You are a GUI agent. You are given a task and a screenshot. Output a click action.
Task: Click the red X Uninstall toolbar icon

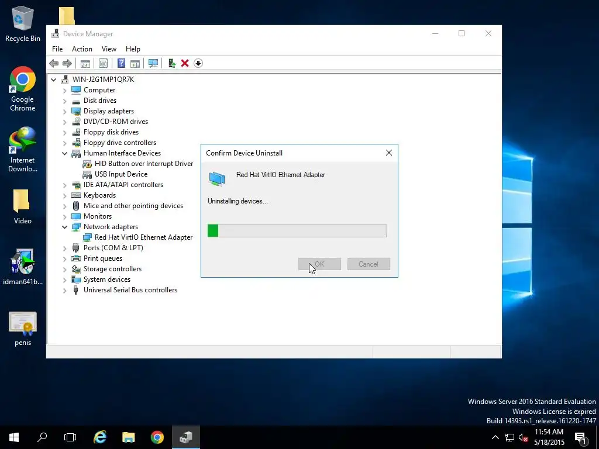(185, 63)
